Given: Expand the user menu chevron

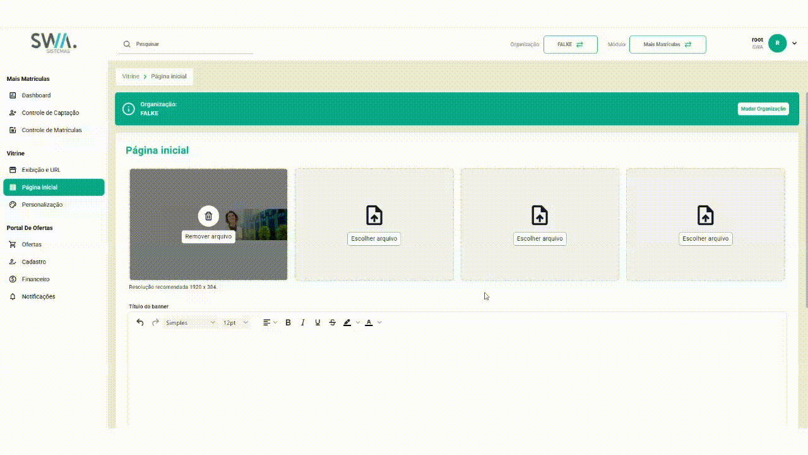Looking at the screenshot, I should [x=795, y=43].
